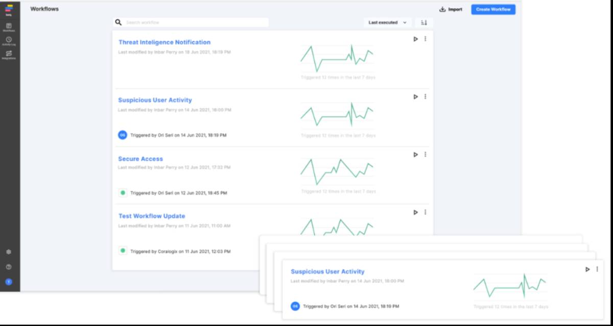Open Workflows in the left sidebar
This screenshot has height=326, width=613.
coord(9,27)
